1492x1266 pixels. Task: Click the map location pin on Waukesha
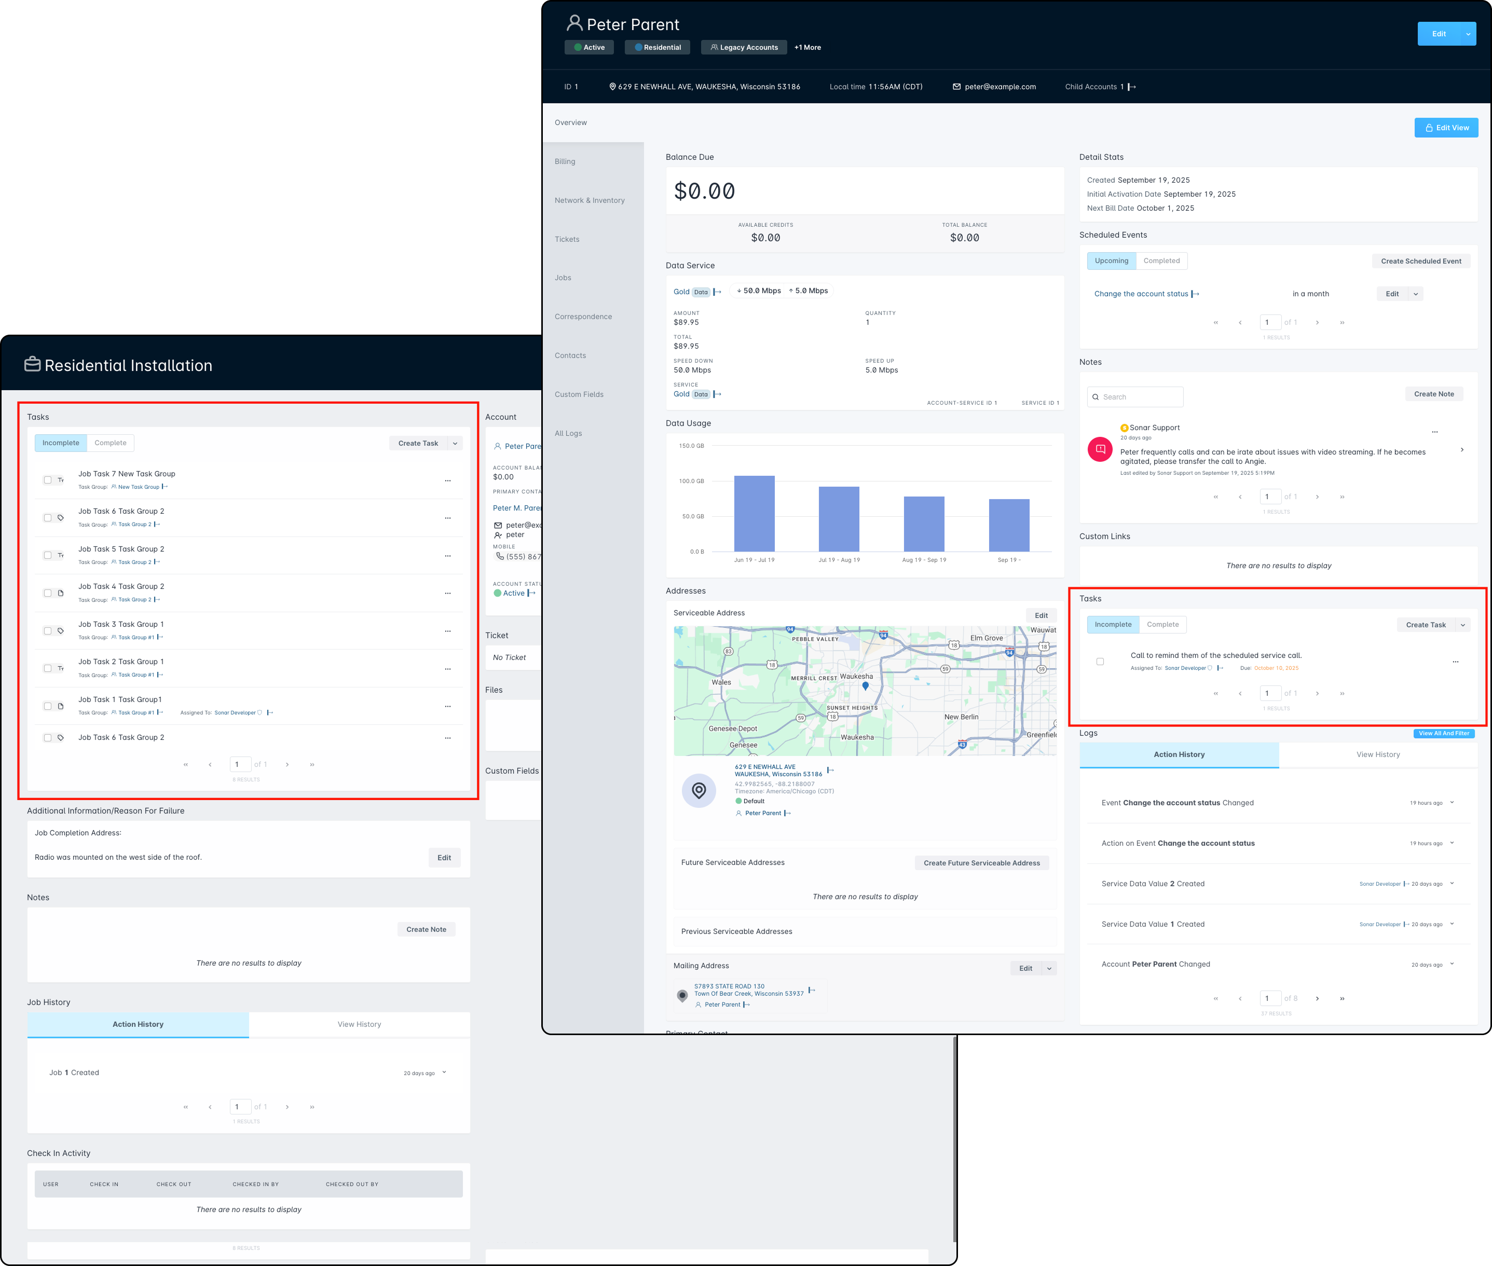pyautogui.click(x=865, y=686)
